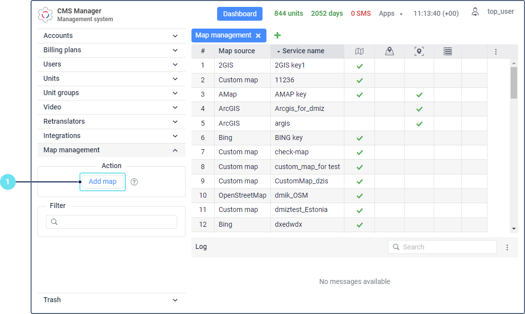Click the map column header icon

coord(360,51)
